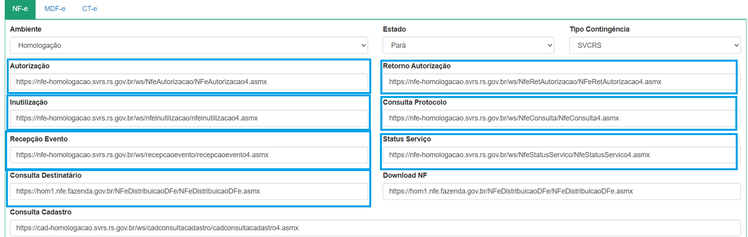
Task: Click the Status Serviço label
Action: click(407, 139)
